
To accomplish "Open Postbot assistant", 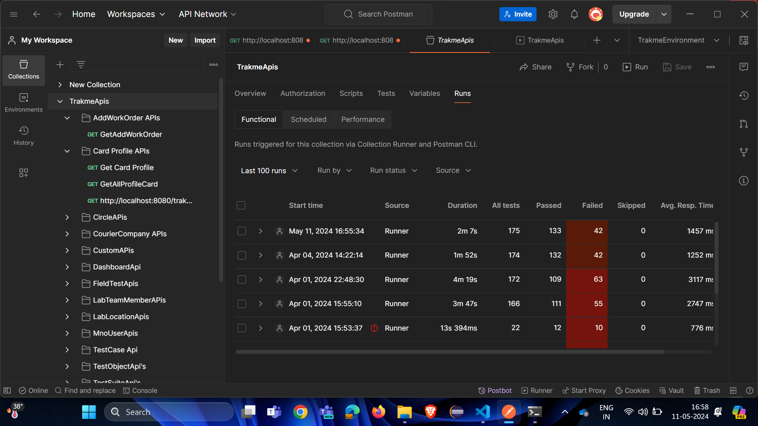I will point(495,390).
